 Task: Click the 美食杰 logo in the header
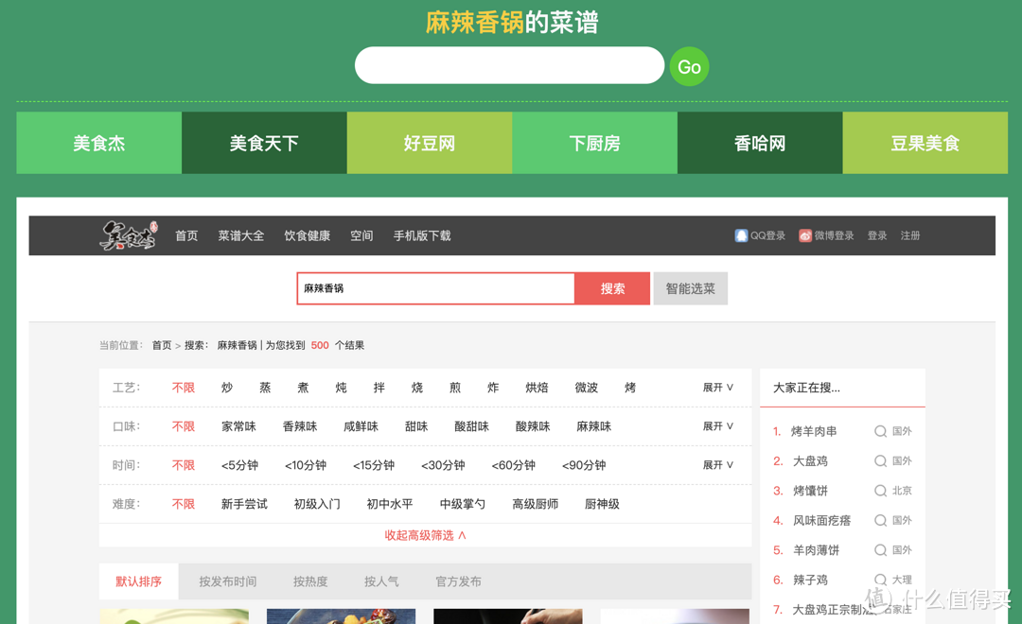tap(129, 235)
